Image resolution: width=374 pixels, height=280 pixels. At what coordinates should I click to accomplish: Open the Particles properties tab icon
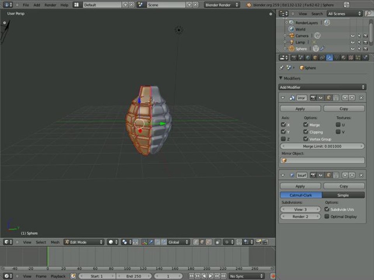(x=358, y=58)
